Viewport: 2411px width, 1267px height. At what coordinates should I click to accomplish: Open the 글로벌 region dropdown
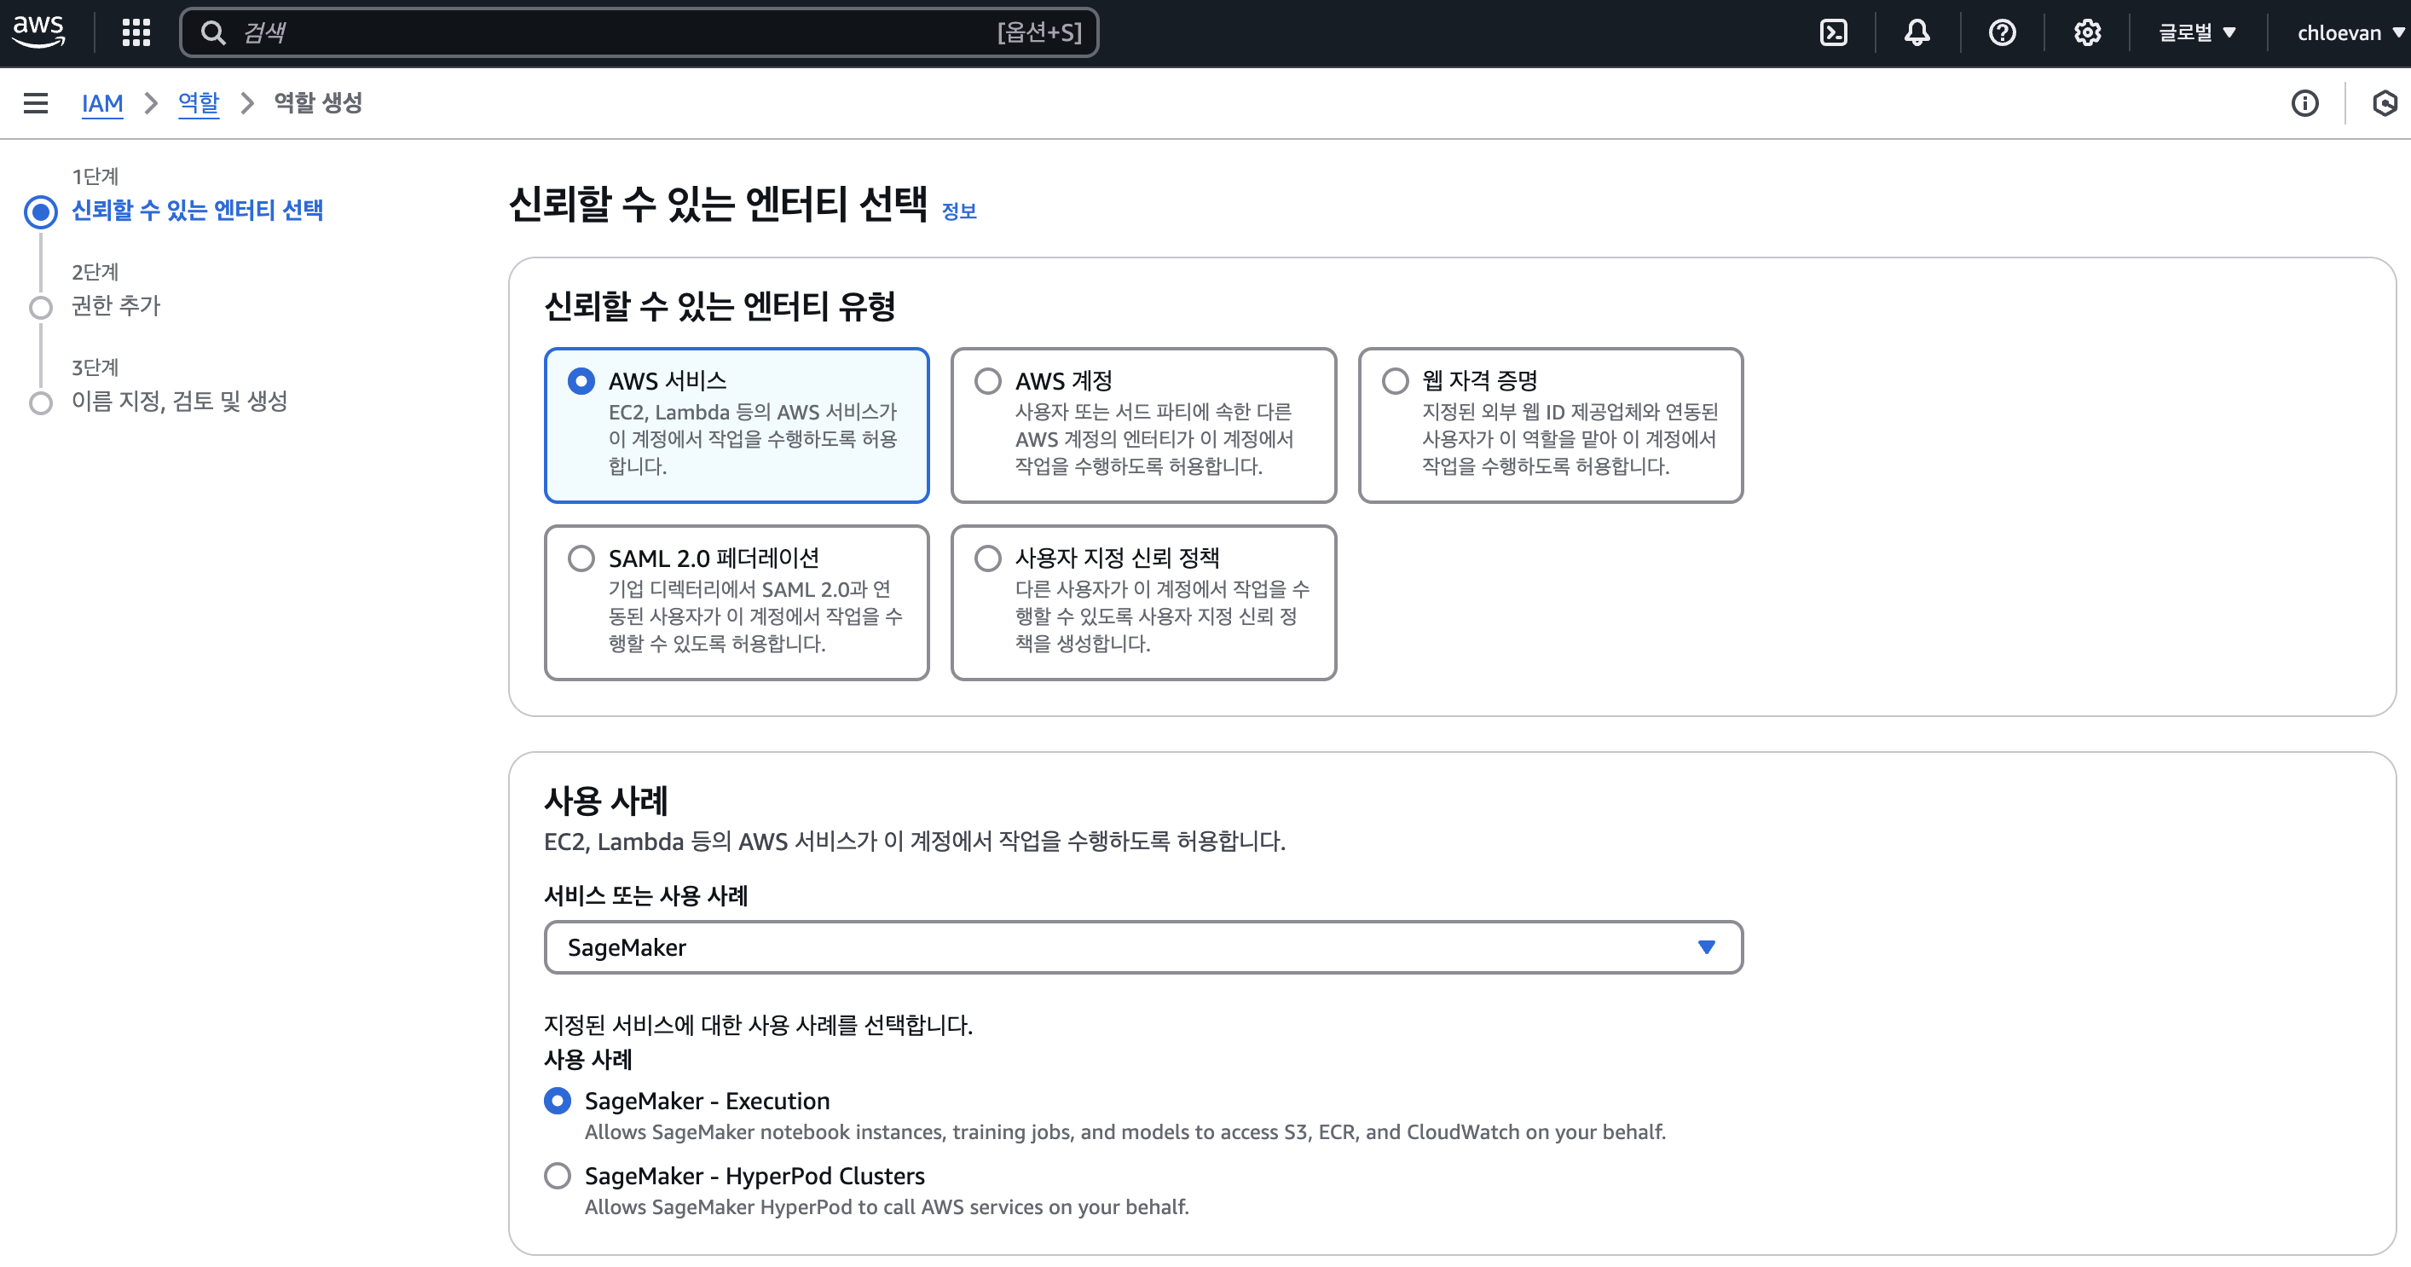(2197, 32)
